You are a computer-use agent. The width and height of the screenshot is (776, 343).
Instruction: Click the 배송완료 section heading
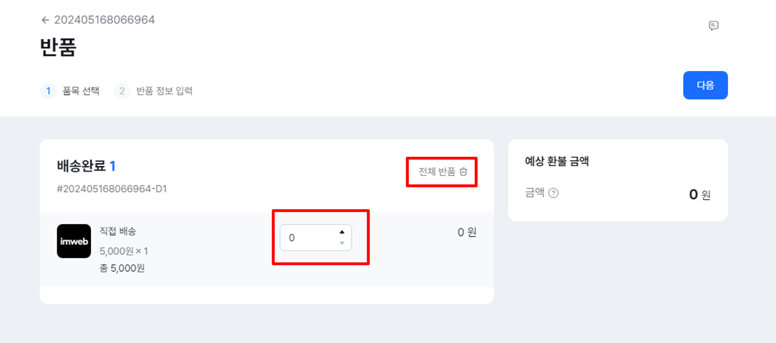[81, 166]
